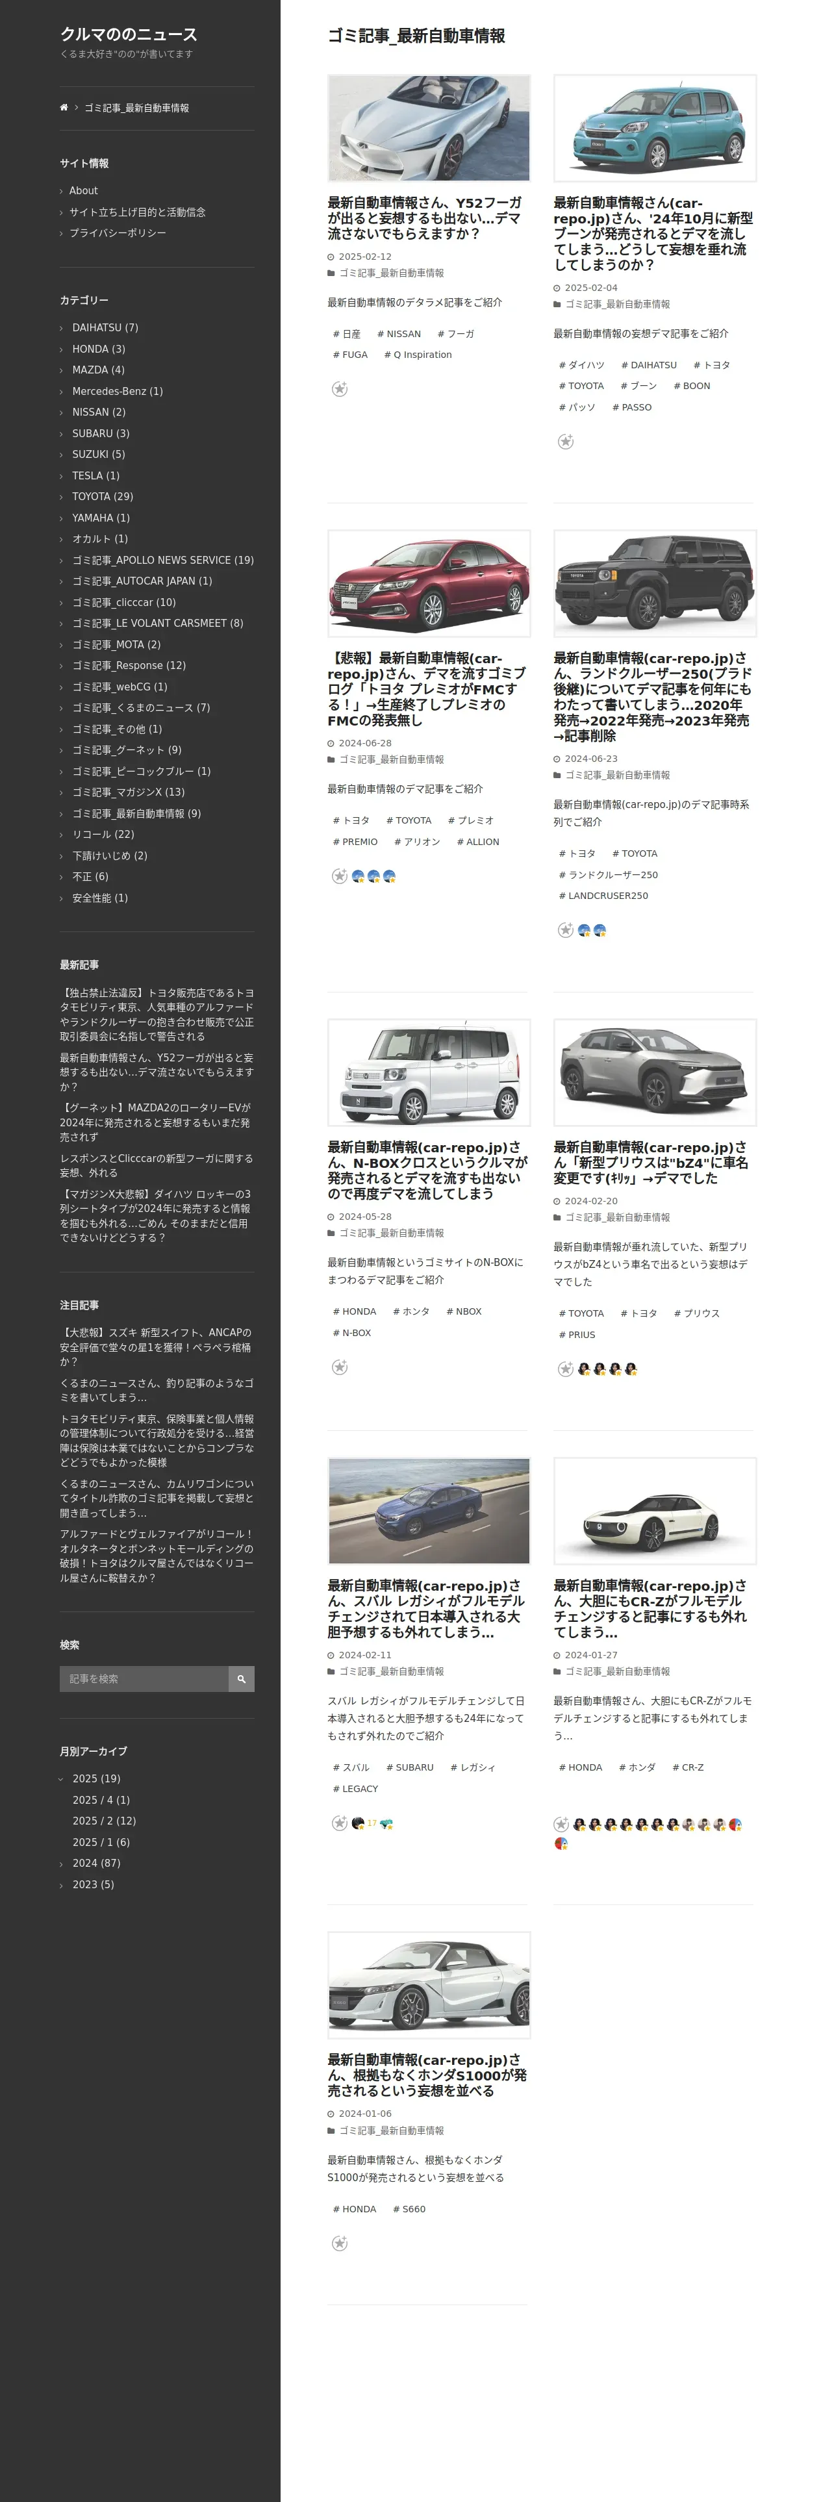Screen dimensions: 834x2502
Task: Click the # DAIHATSU tag
Action: pyautogui.click(x=649, y=365)
